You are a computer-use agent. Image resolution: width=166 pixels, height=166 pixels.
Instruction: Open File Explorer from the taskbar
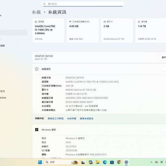point(98,162)
